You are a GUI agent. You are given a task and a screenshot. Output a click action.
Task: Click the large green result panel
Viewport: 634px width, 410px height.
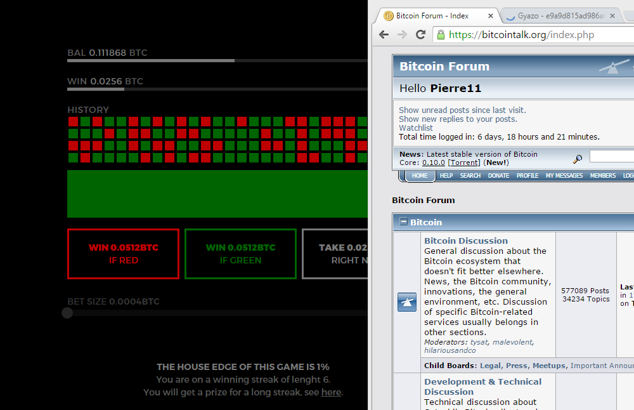pos(217,194)
